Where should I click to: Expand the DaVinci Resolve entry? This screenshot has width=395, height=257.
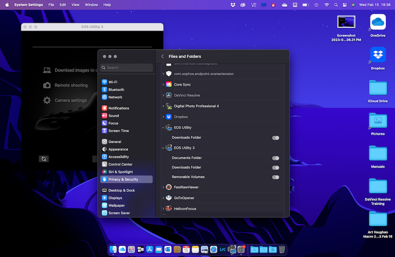click(163, 95)
